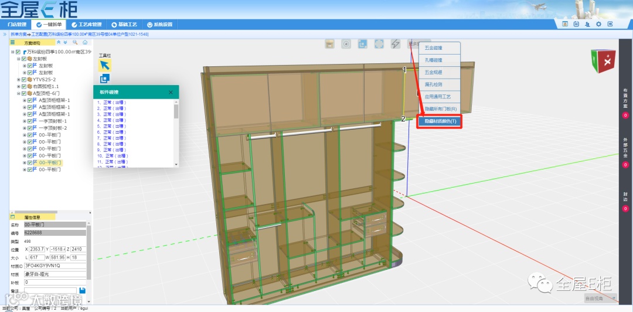633x312 pixels.
Task: Expand the highlighted 00-平板门 node
Action: (25, 162)
